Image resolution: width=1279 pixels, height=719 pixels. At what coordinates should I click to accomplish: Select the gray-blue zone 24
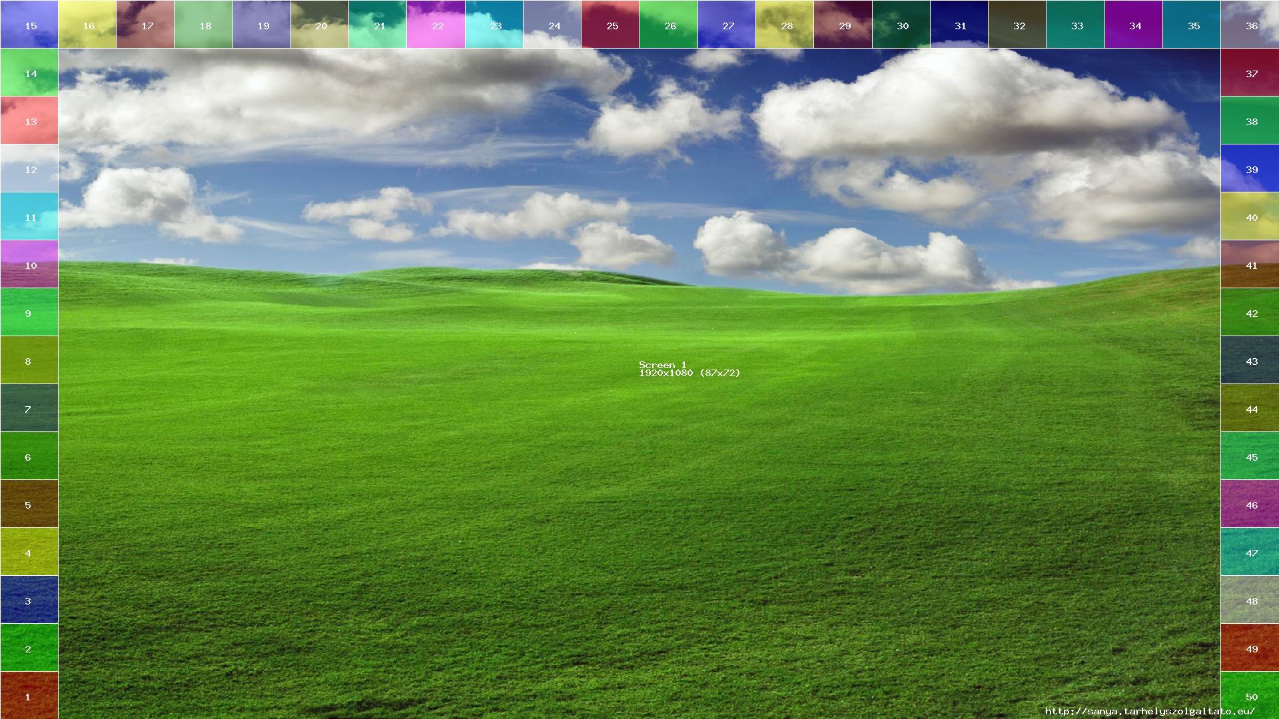552,24
